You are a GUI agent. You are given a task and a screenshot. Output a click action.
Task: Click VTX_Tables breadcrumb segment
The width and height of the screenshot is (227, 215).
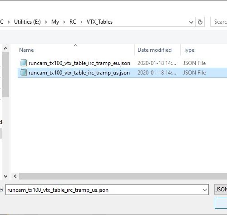click(99, 22)
